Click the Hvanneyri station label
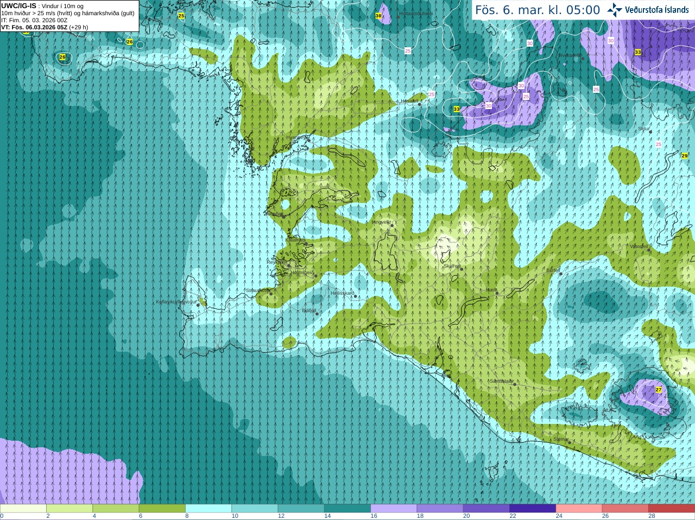This screenshot has width=695, height=520. point(296,137)
